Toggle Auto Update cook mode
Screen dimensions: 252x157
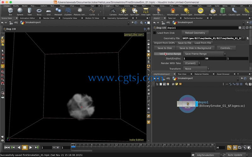[x=235, y=155]
